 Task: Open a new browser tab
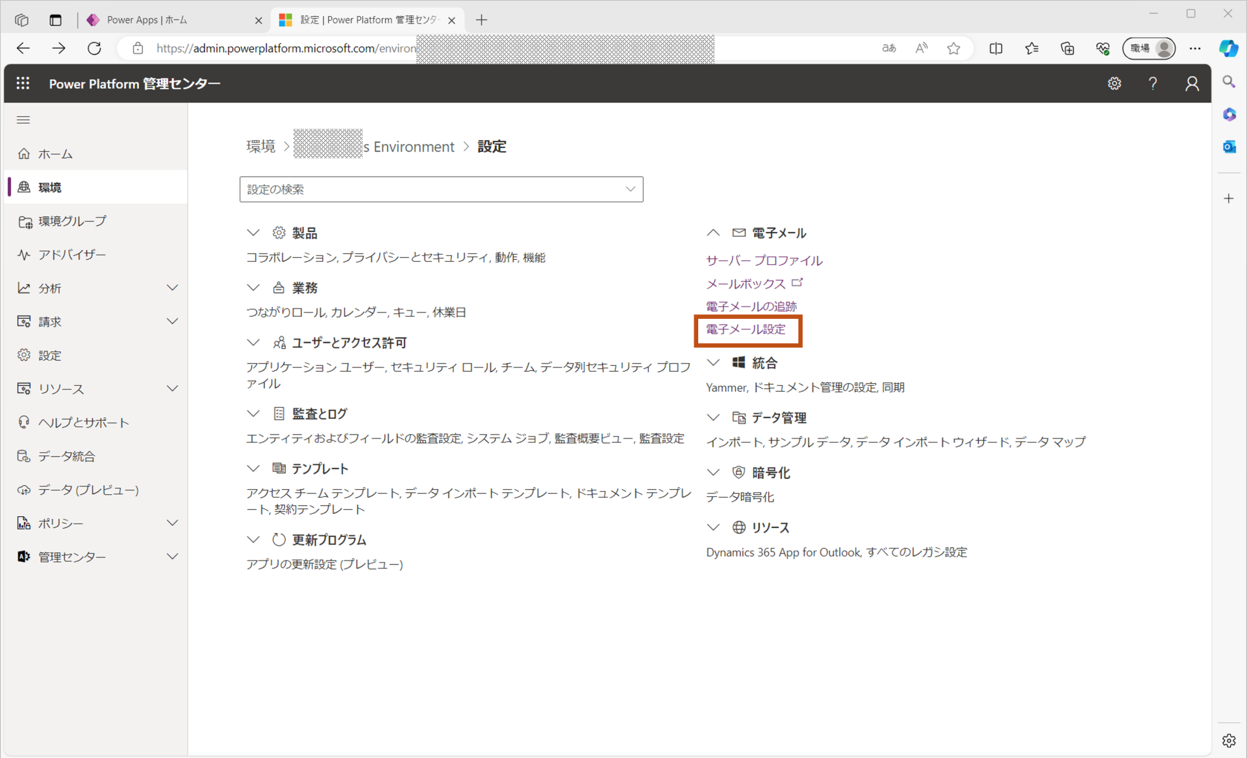click(x=481, y=20)
